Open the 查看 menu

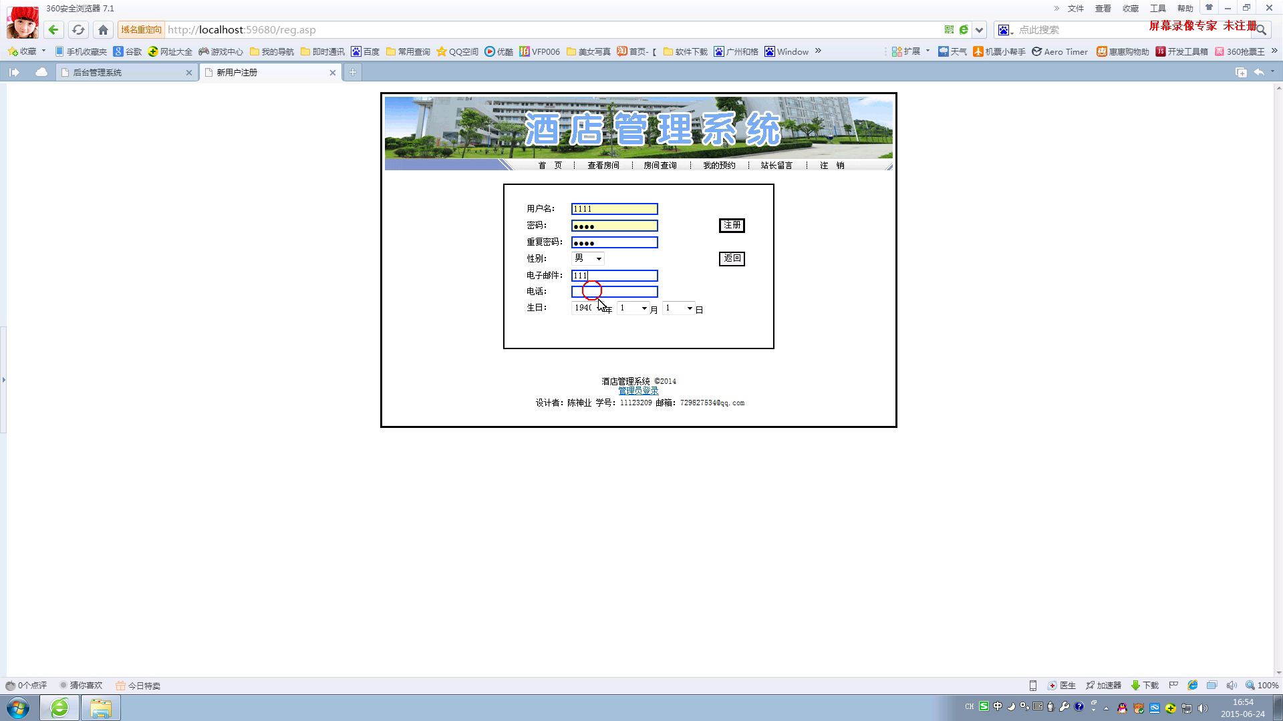[x=1103, y=9]
